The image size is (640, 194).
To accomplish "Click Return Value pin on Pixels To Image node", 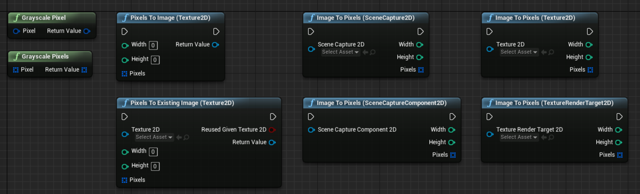I will tap(215, 45).
